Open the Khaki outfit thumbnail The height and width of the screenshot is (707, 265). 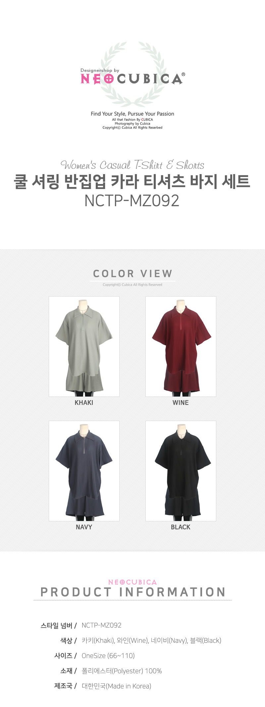[84, 347]
